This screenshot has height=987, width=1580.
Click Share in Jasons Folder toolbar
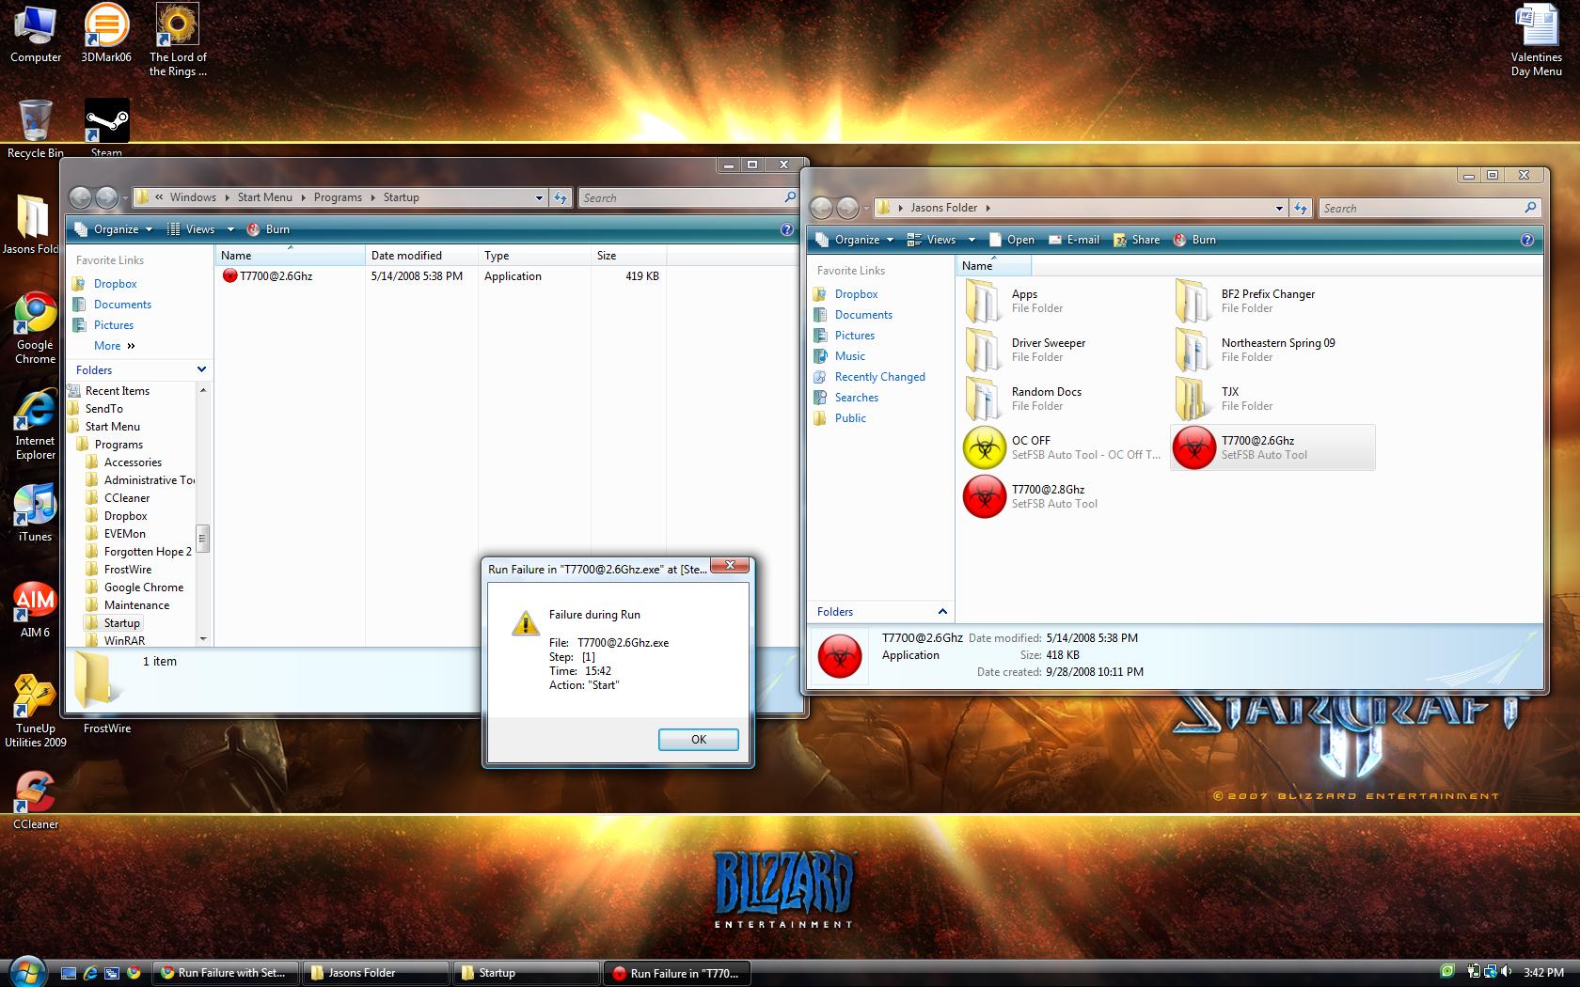coord(1136,240)
